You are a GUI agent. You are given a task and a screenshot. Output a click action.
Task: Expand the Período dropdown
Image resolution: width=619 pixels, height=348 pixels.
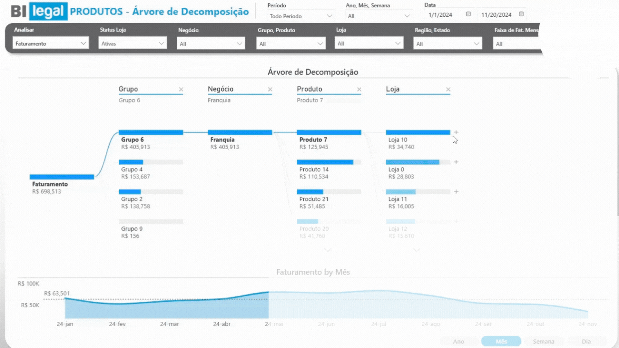pyautogui.click(x=300, y=16)
